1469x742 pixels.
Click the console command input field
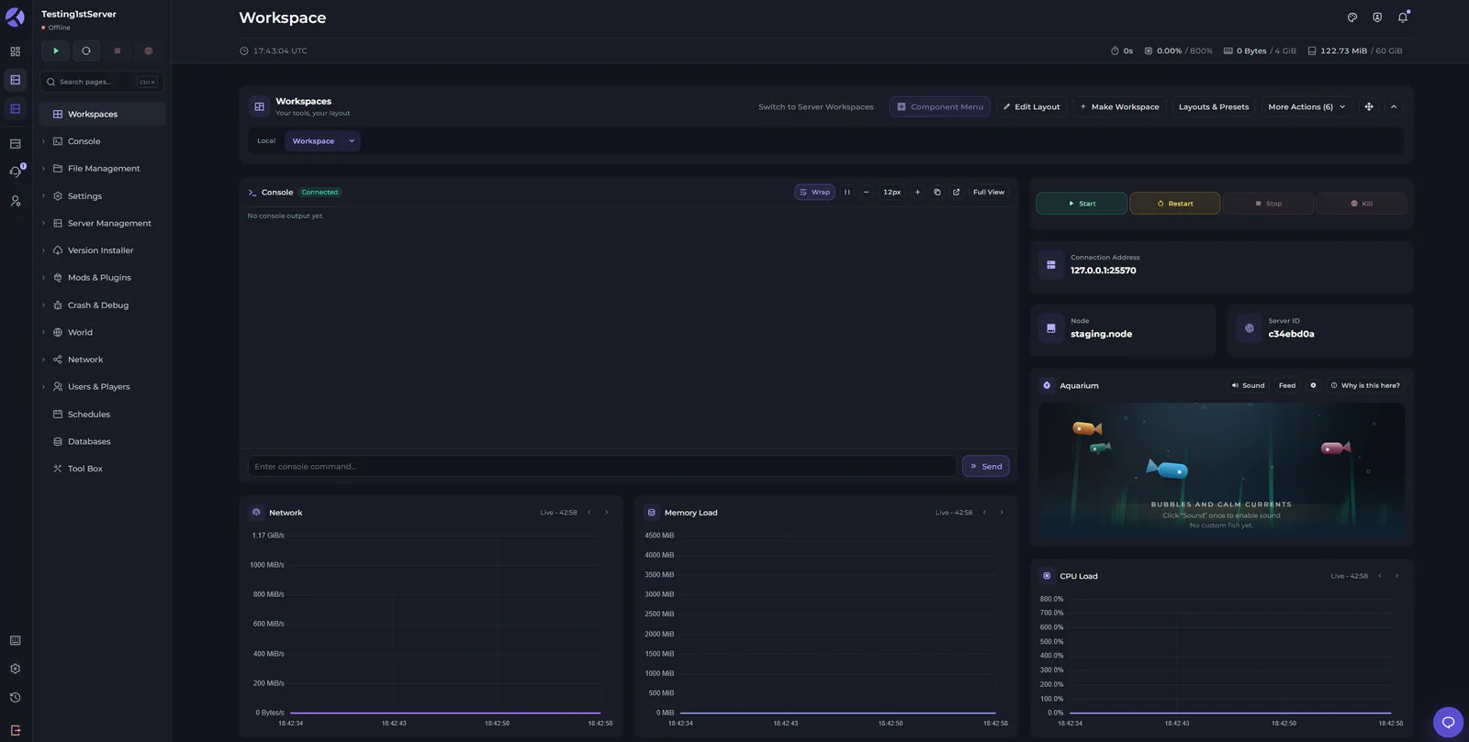coord(602,467)
